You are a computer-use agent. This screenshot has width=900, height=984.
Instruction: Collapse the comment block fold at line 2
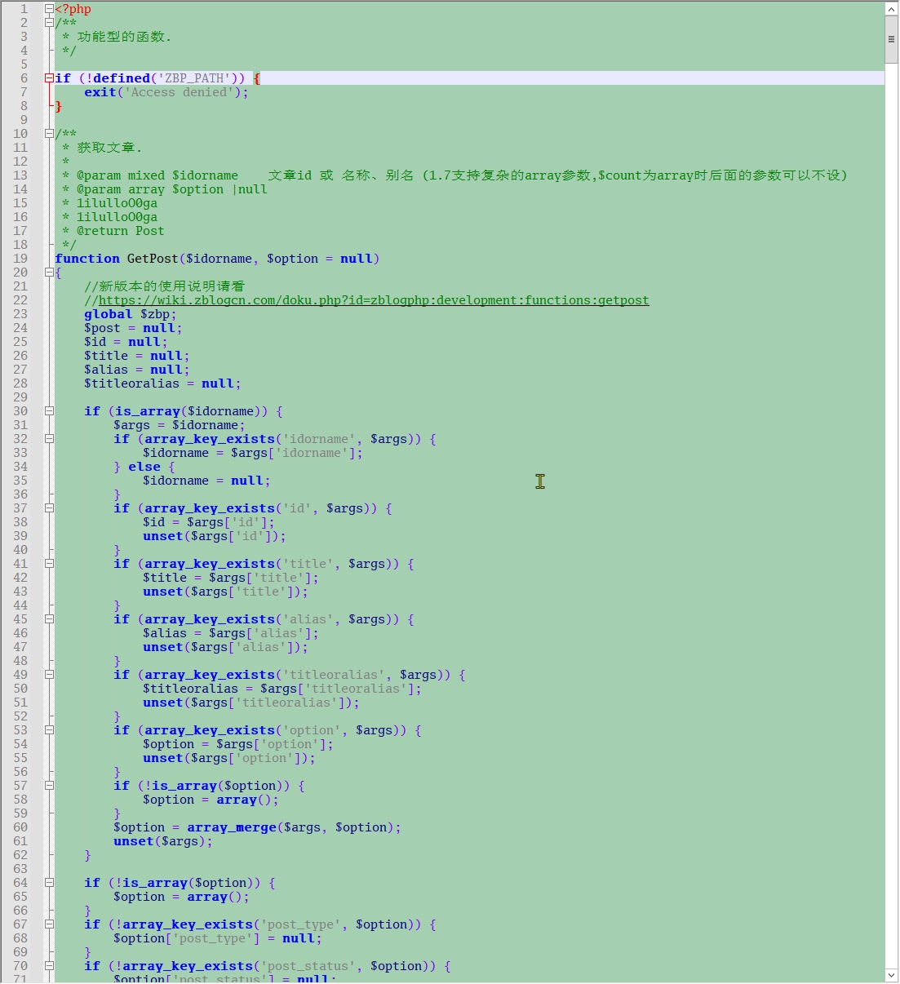pos(49,23)
